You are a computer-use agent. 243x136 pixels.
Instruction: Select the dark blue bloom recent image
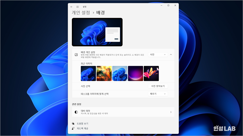pyautogui.click(x=88, y=73)
